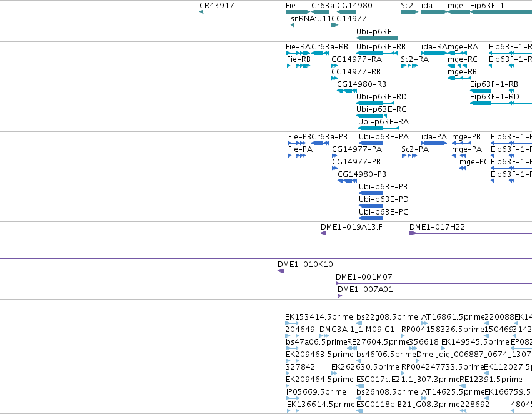The width and height of the screenshot is (532, 414).
Task: Select transcript Eip63F-1-RB
Action: [x=494, y=84]
